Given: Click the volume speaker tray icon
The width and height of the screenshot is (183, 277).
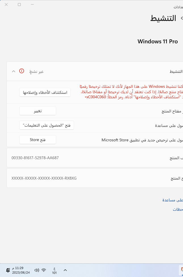Looking at the screenshot, I should (x=37, y=270).
